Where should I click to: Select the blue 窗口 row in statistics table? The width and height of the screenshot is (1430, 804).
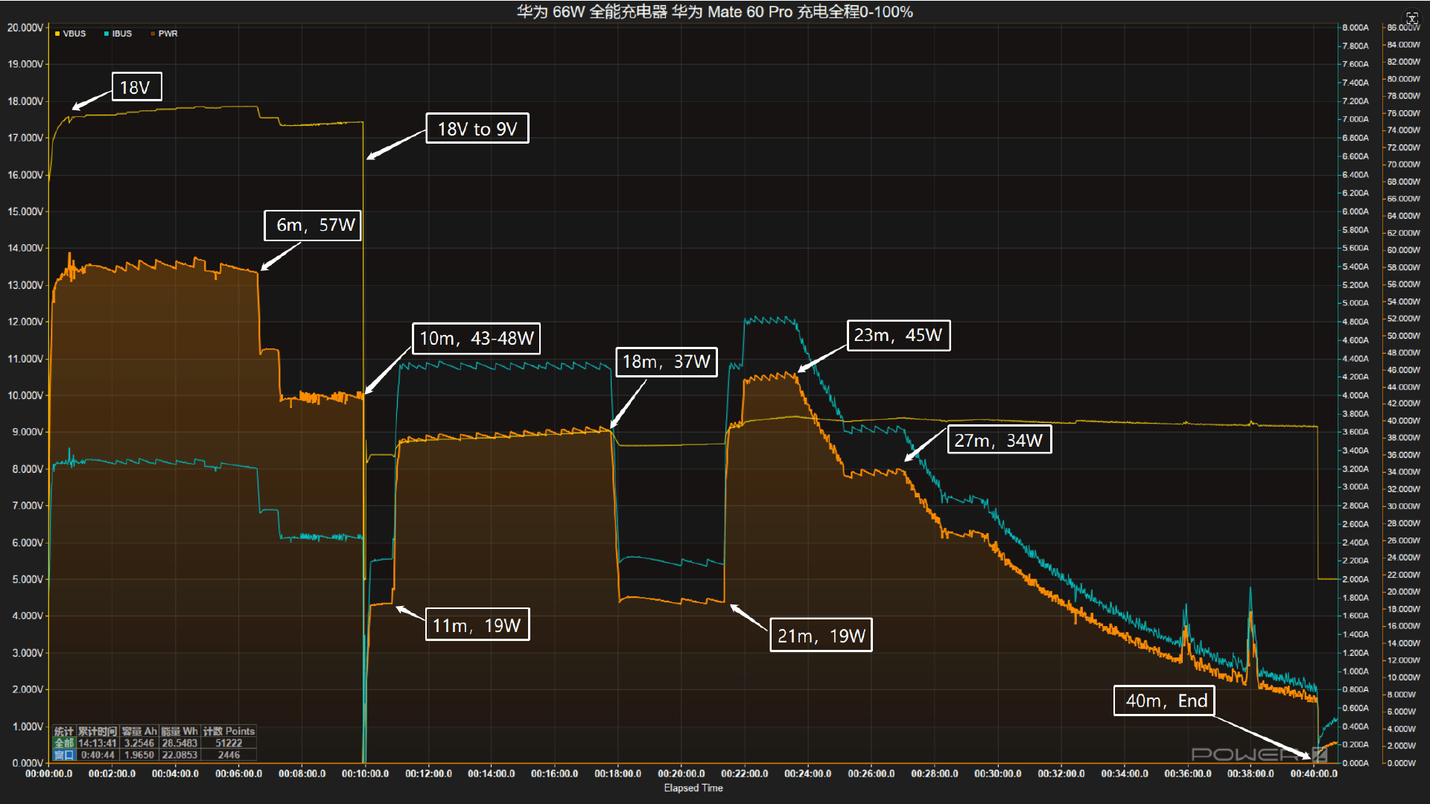tap(64, 755)
